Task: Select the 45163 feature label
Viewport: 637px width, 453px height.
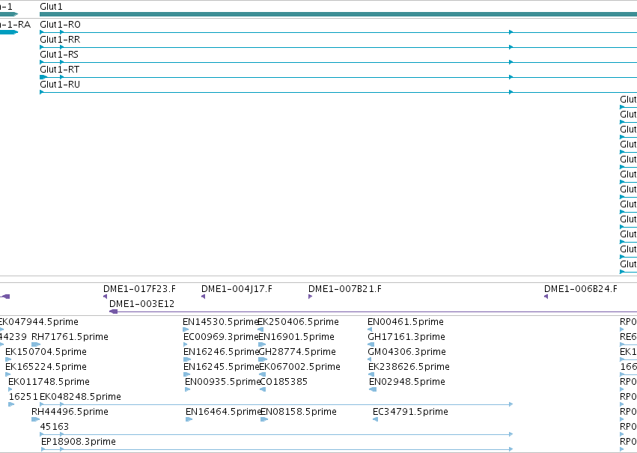Action: pos(55,428)
